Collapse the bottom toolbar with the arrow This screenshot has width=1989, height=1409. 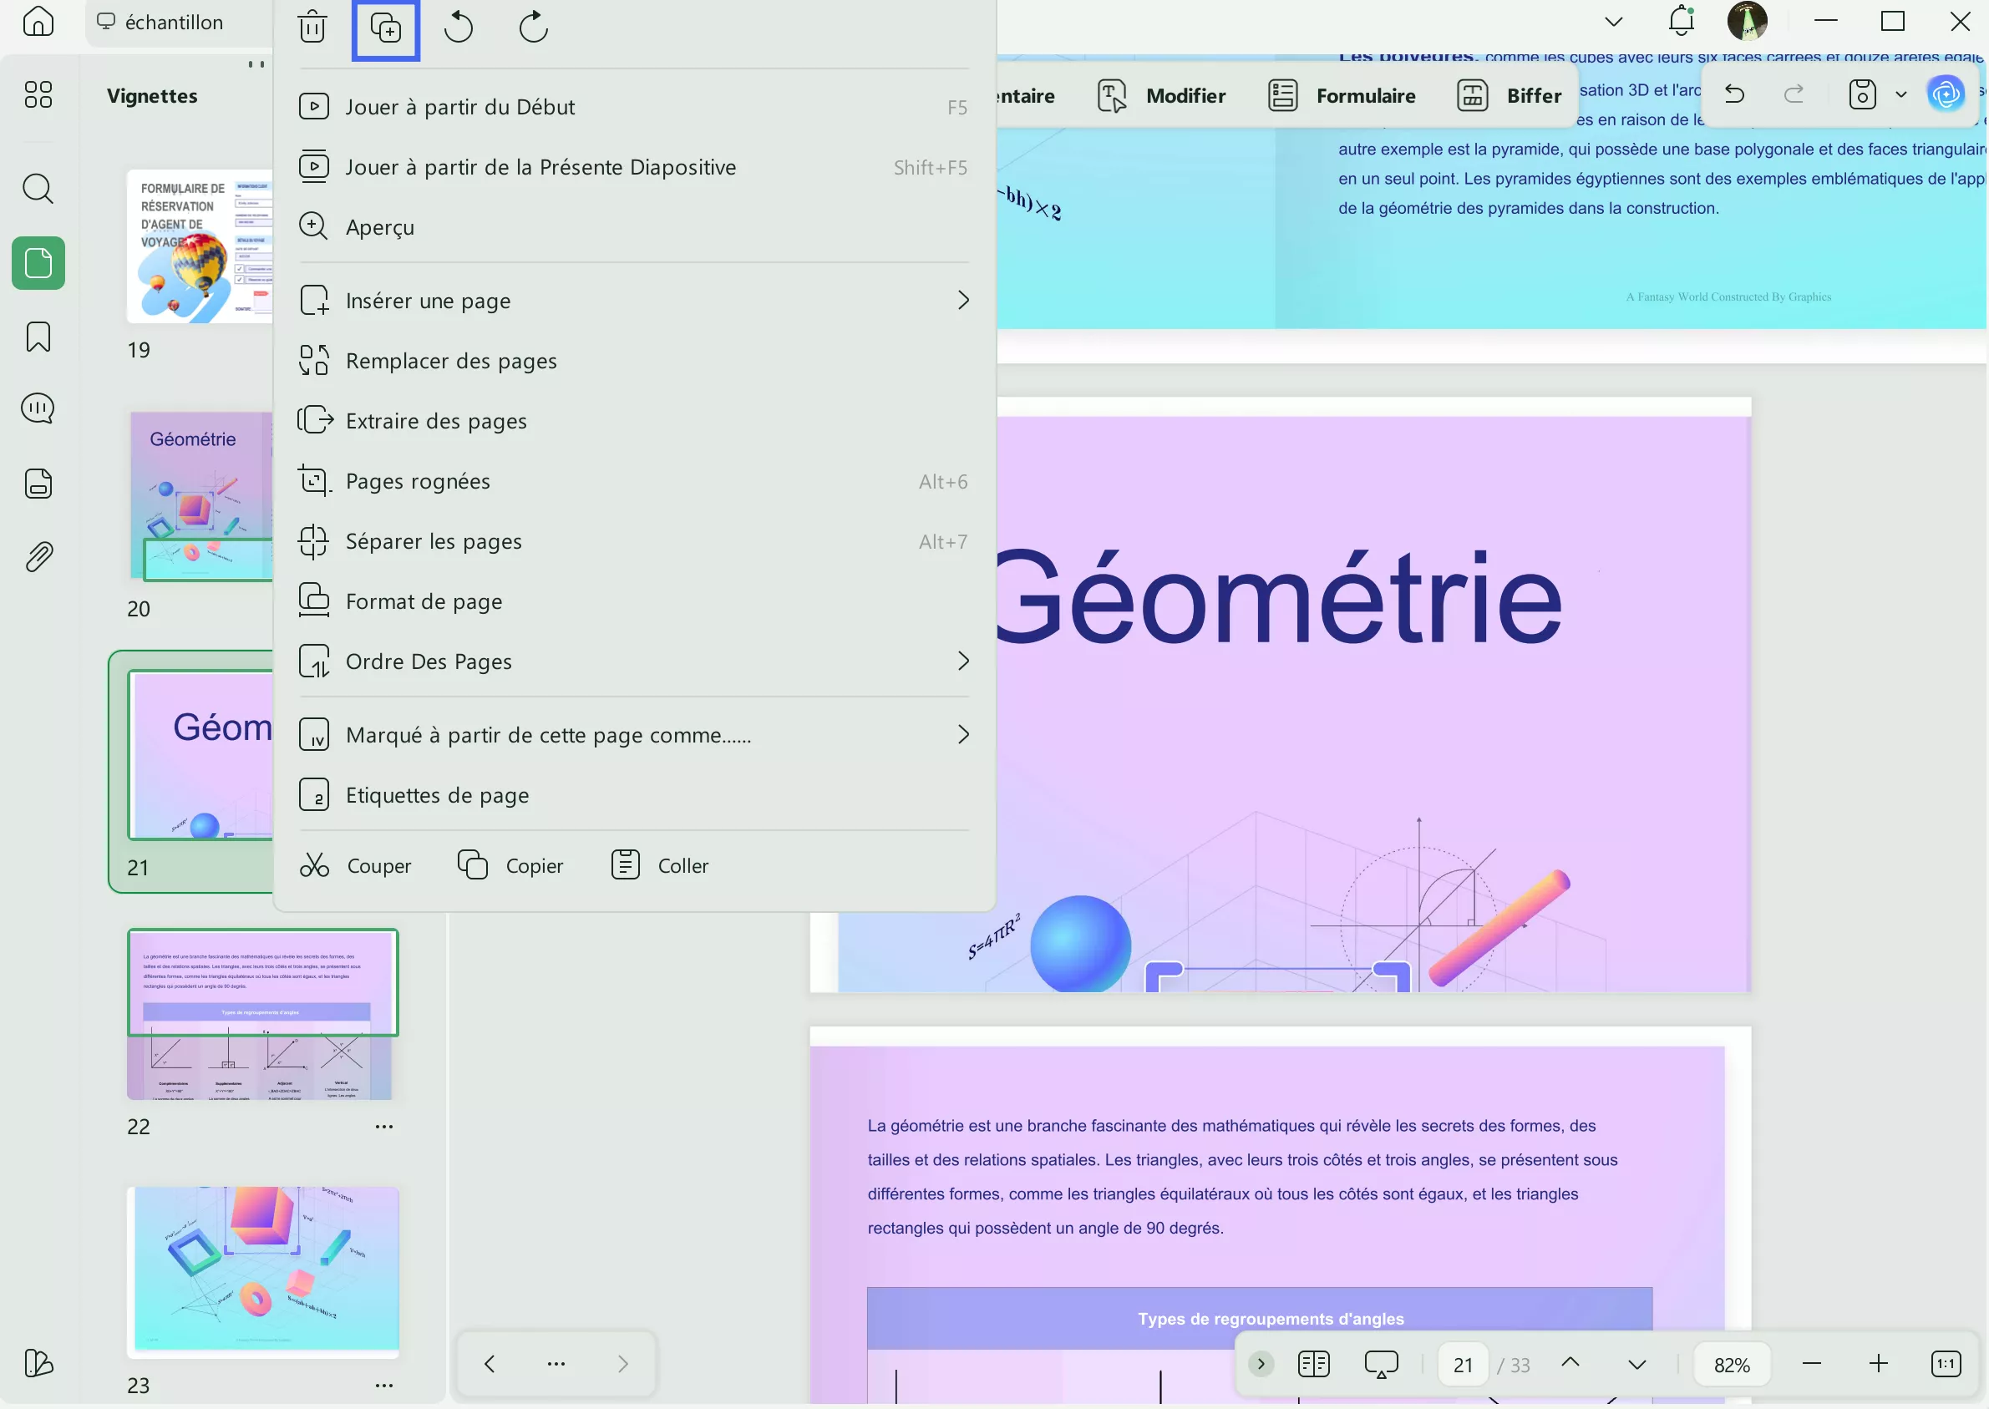(1261, 1364)
